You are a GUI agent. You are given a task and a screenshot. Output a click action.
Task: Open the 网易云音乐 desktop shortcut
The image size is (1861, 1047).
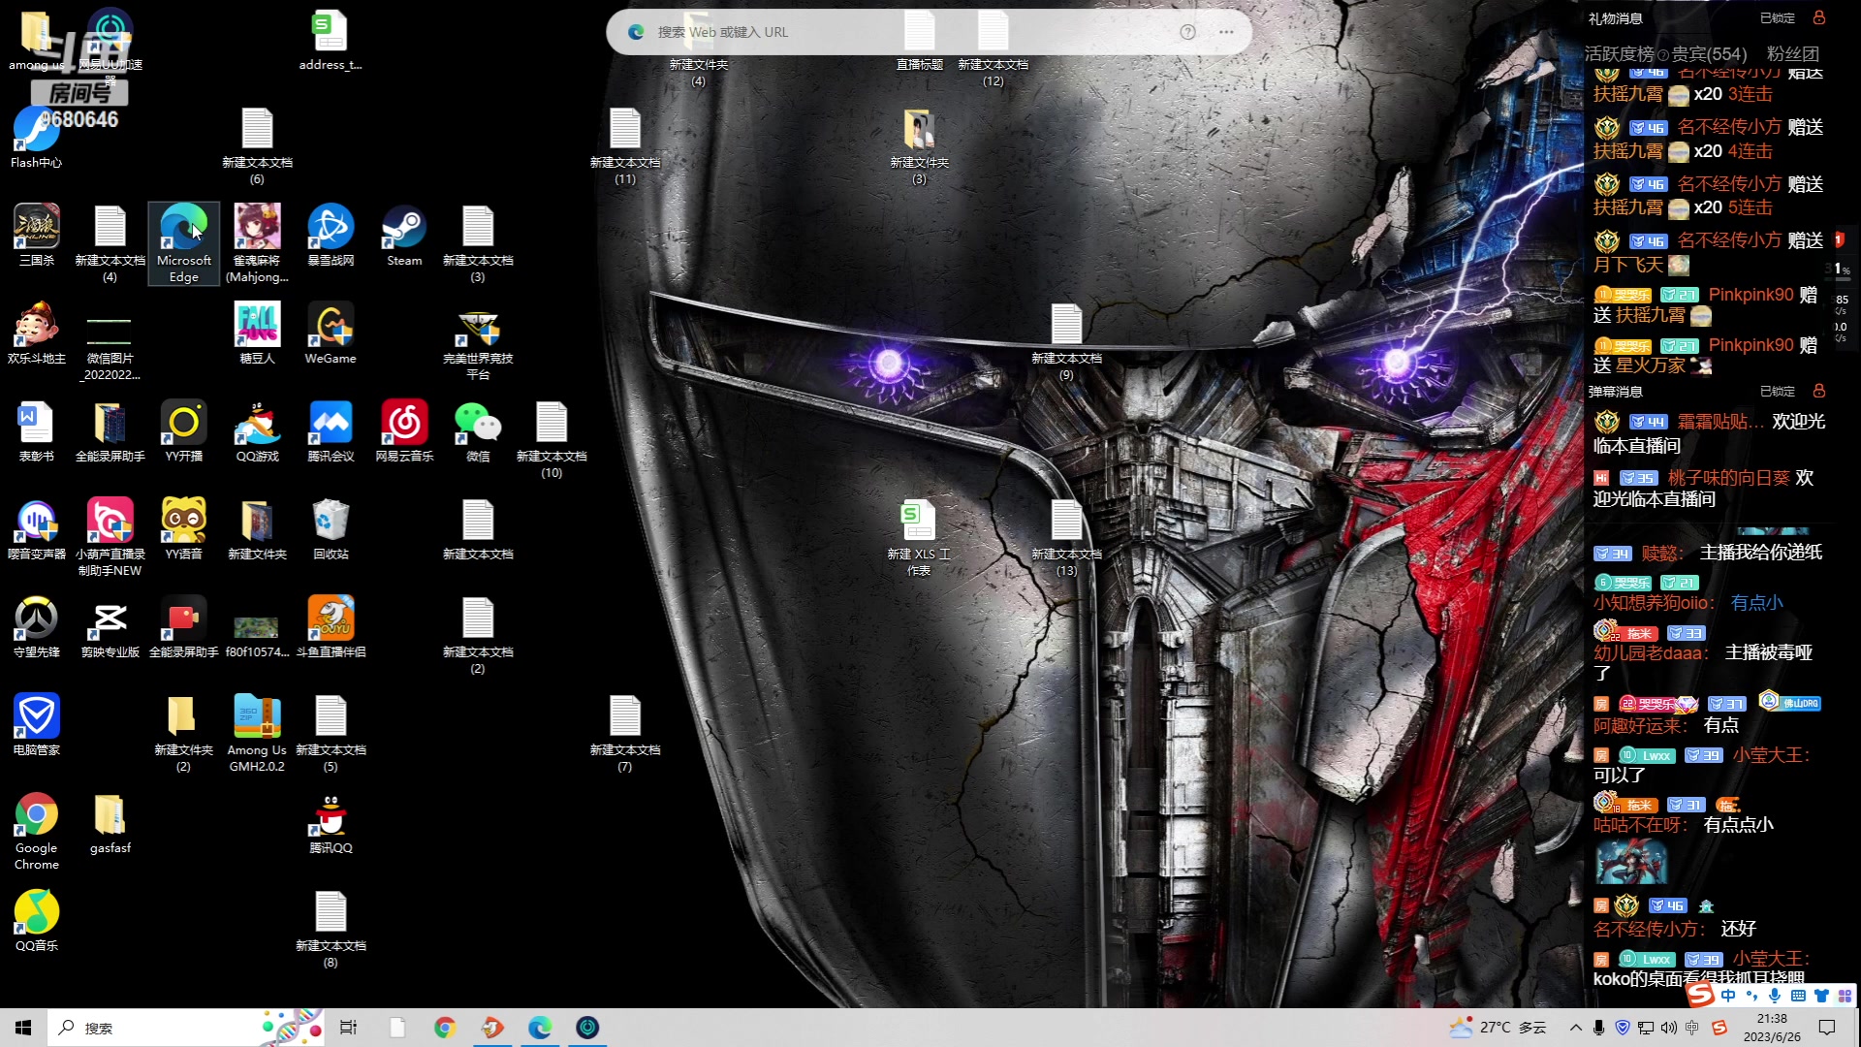404,431
